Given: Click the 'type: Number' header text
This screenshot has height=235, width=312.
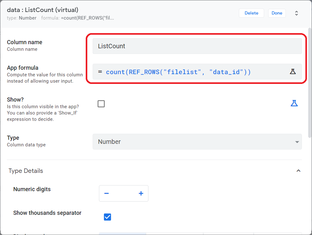Looking at the screenshot, I should [x=22, y=18].
